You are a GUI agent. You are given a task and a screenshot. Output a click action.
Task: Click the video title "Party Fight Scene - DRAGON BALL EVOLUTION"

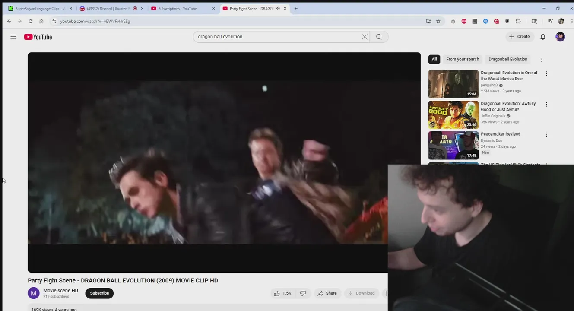(123, 281)
